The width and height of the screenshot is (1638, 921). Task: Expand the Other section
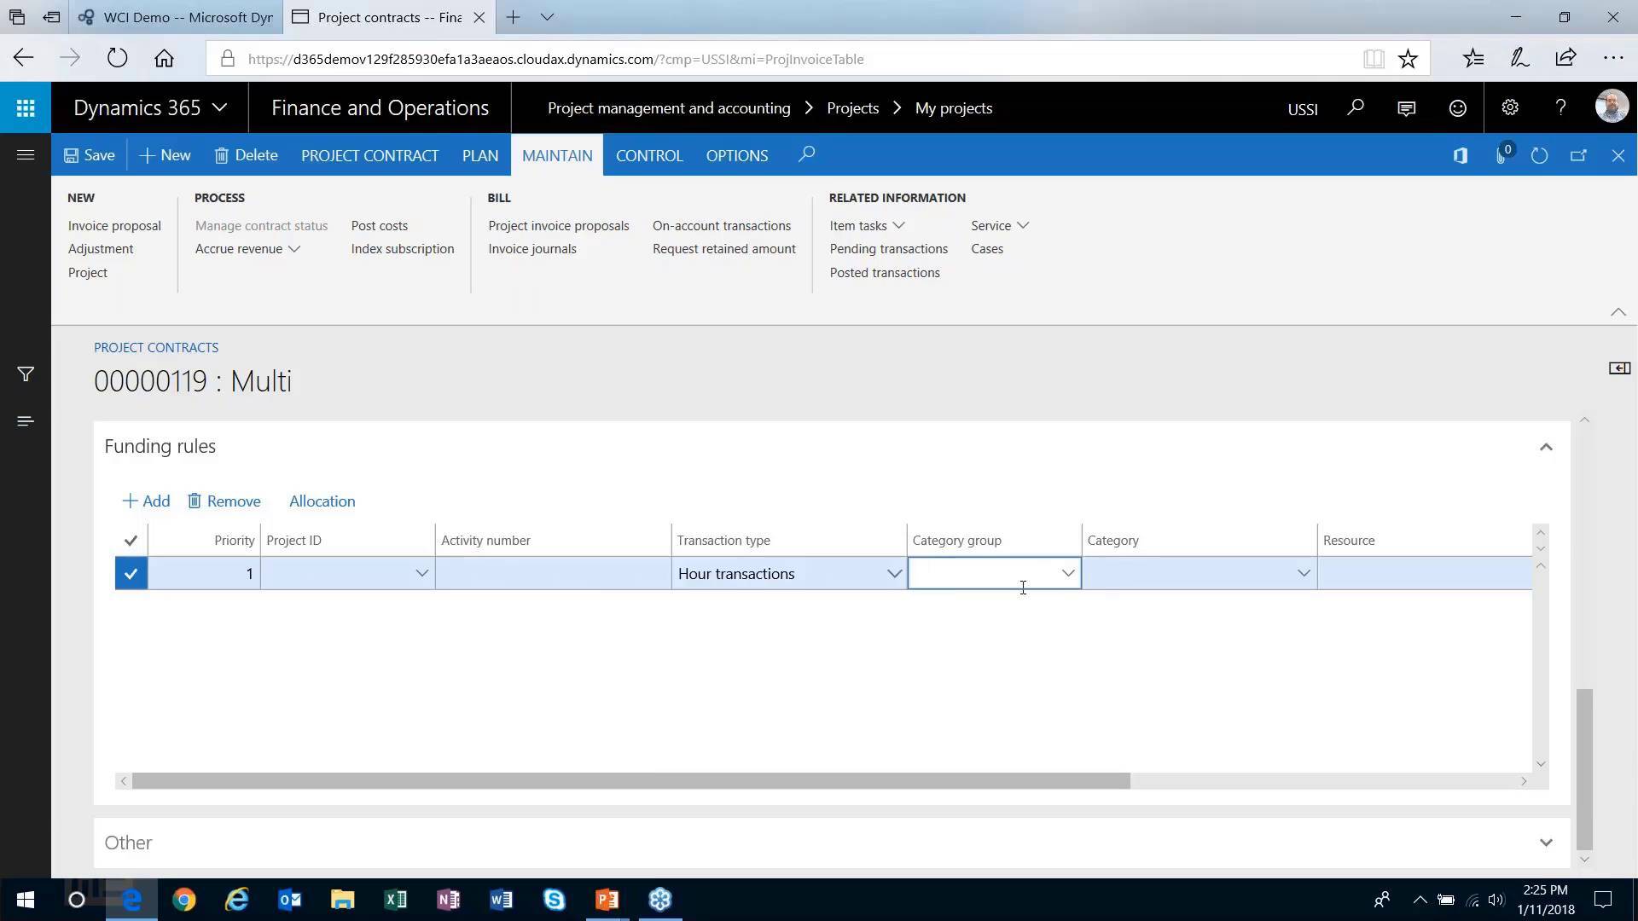tap(1545, 843)
